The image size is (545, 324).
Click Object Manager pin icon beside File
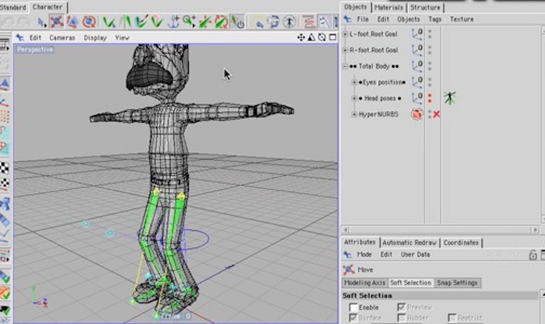(347, 19)
